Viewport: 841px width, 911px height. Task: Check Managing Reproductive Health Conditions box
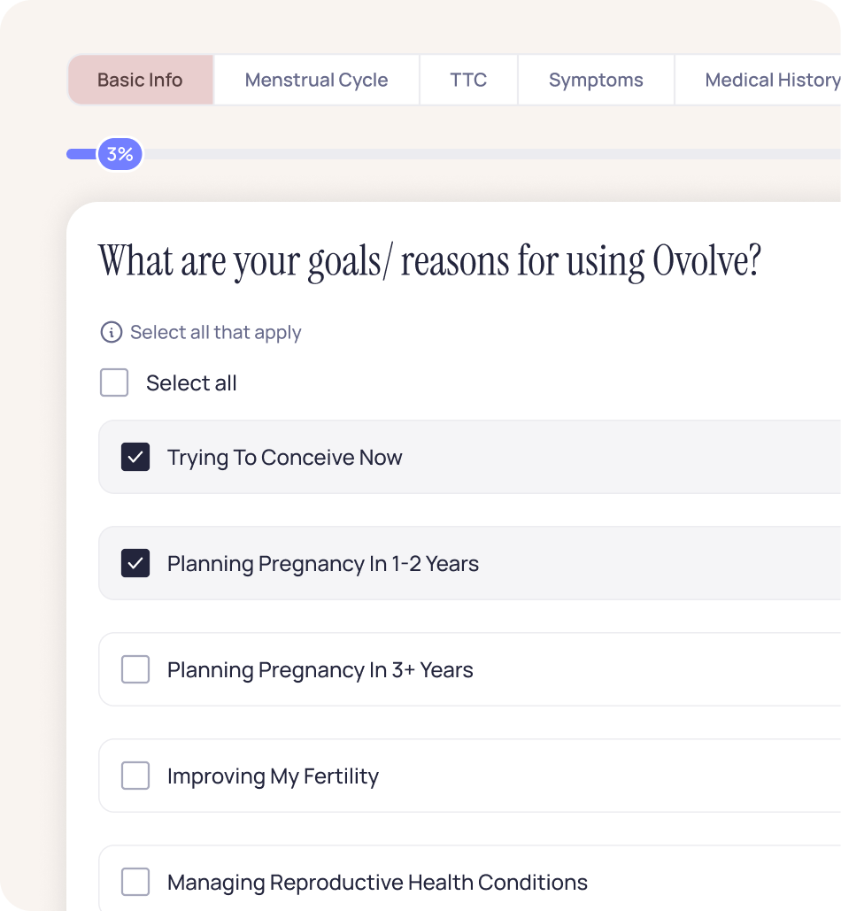click(135, 883)
